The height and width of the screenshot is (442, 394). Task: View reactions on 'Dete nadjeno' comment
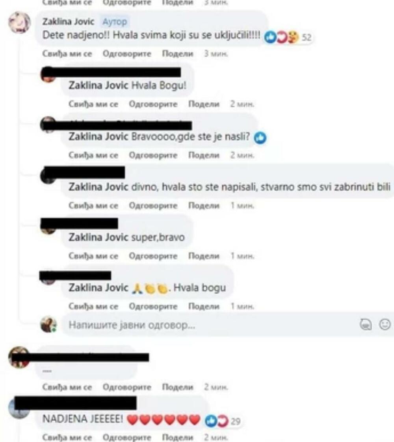pos(288,37)
